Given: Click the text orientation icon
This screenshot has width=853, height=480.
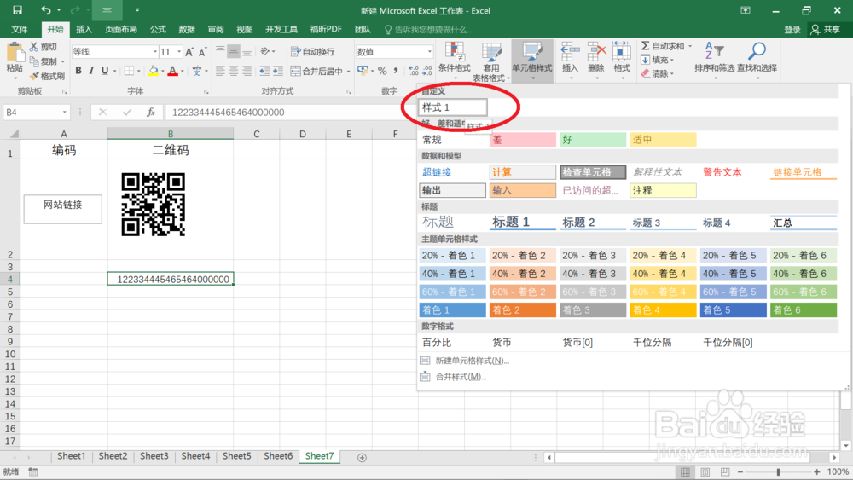Looking at the screenshot, I should 265,52.
